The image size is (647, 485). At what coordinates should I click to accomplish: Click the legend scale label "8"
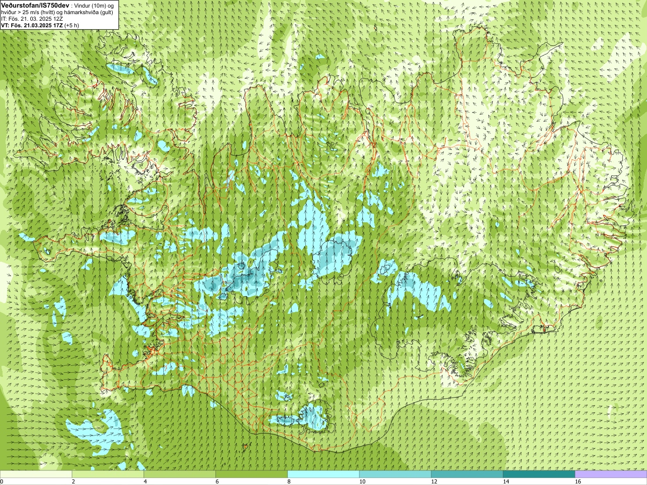click(289, 481)
